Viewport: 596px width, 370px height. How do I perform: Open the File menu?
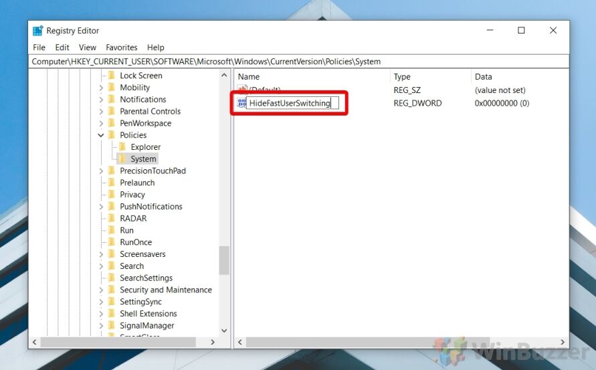[x=39, y=48]
